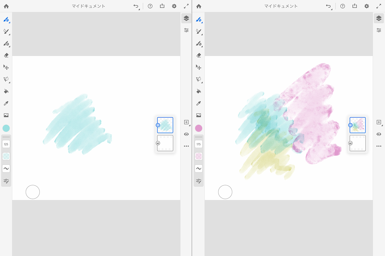Select the paint bucket fill tool in left window
The height and width of the screenshot is (256, 385).
tap(6, 91)
